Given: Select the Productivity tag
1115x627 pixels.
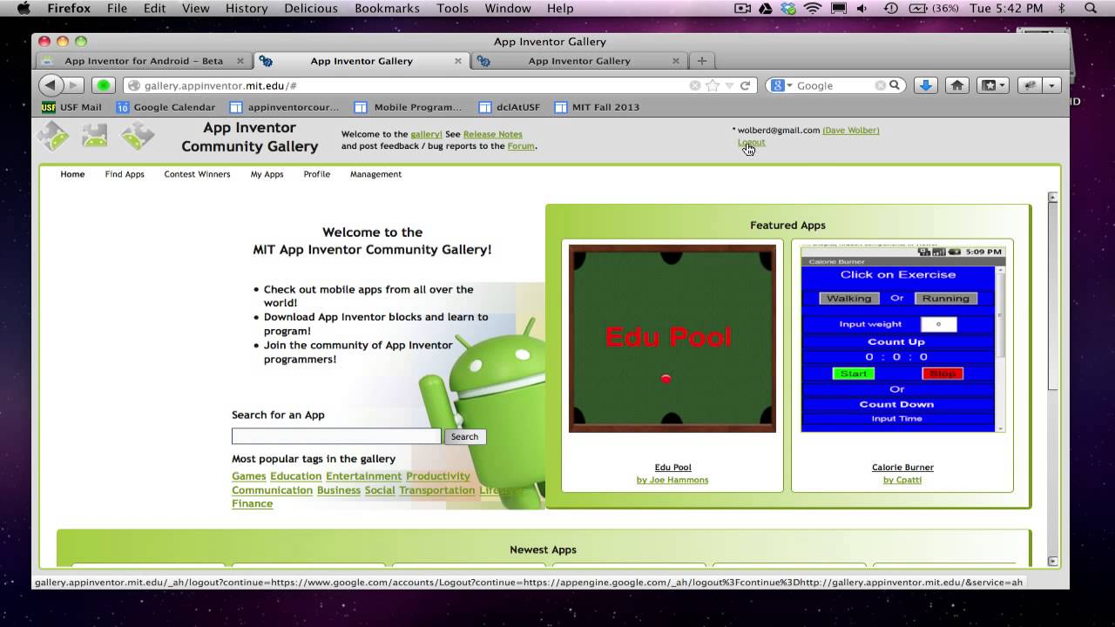Looking at the screenshot, I should point(437,476).
